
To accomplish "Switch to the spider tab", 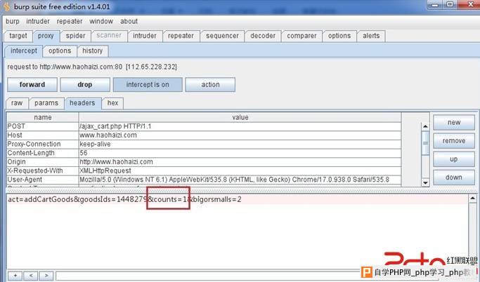I will (x=76, y=36).
